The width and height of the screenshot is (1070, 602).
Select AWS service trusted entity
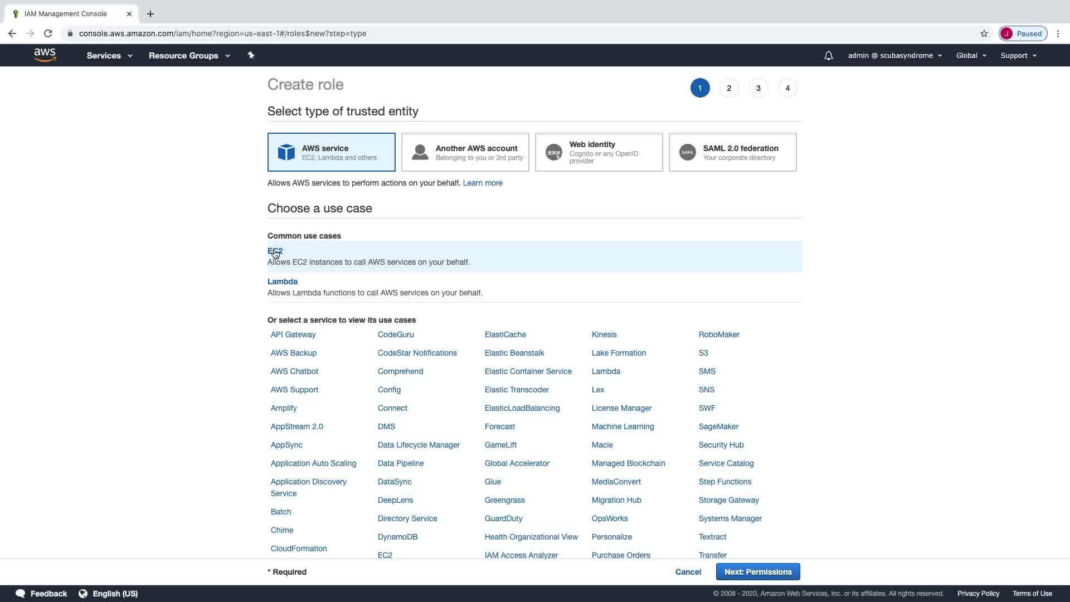coord(331,152)
